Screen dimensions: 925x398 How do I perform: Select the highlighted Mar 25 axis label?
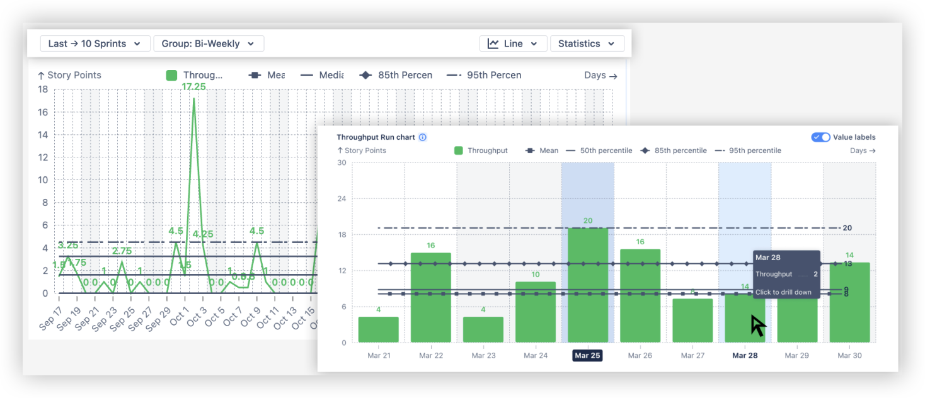coord(587,355)
